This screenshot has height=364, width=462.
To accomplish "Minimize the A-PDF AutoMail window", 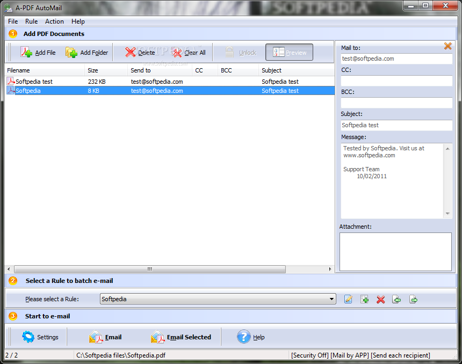I will pos(411,5).
